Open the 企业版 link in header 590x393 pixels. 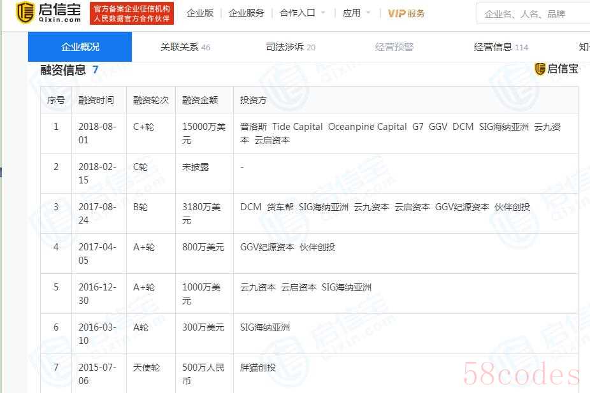[200, 13]
